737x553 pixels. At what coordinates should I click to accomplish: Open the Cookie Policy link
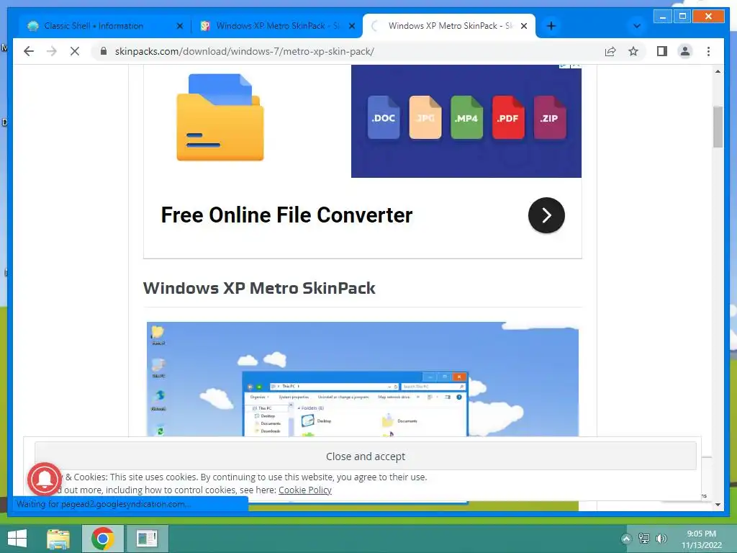click(x=305, y=490)
